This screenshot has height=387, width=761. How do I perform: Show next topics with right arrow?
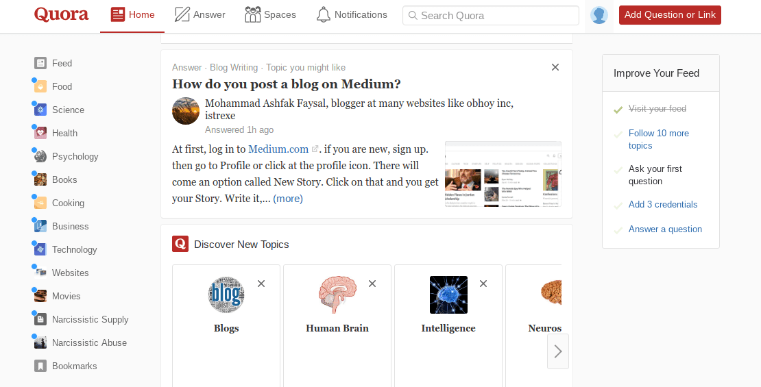(558, 351)
